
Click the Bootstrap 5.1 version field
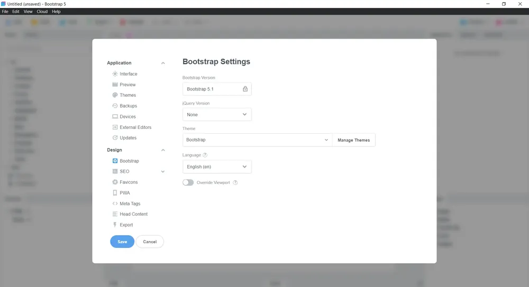(x=217, y=89)
